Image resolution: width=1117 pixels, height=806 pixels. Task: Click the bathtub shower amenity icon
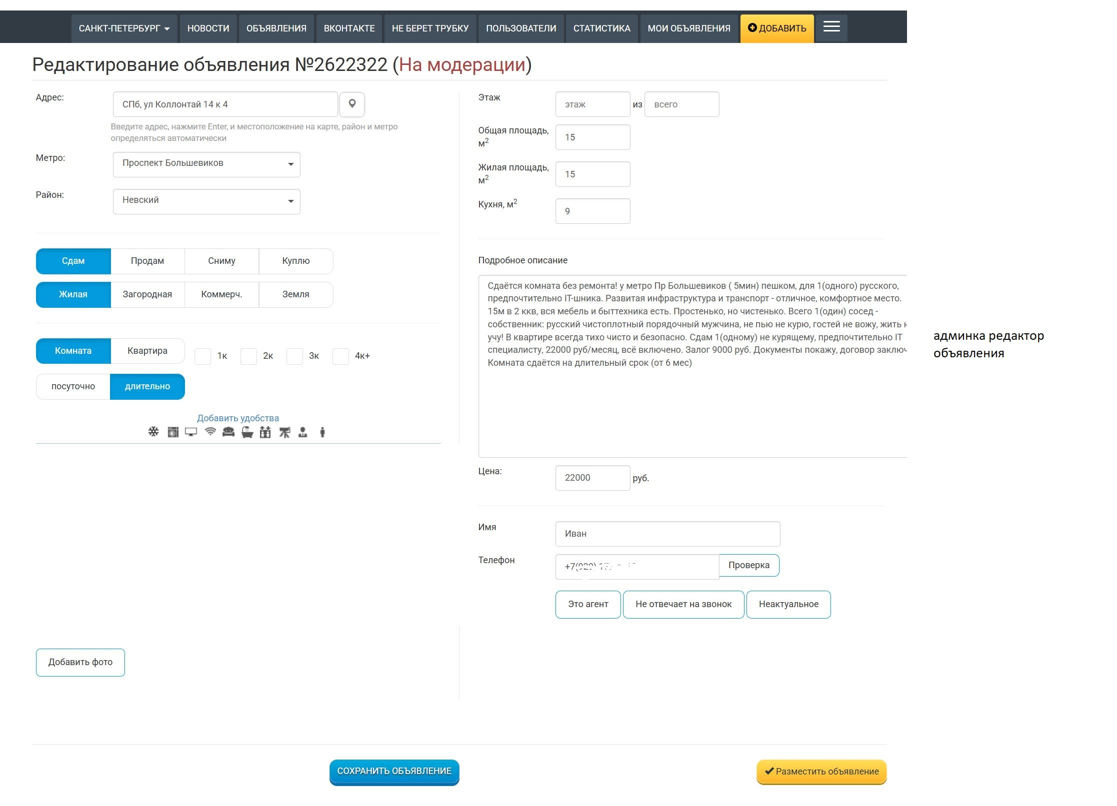(x=247, y=432)
